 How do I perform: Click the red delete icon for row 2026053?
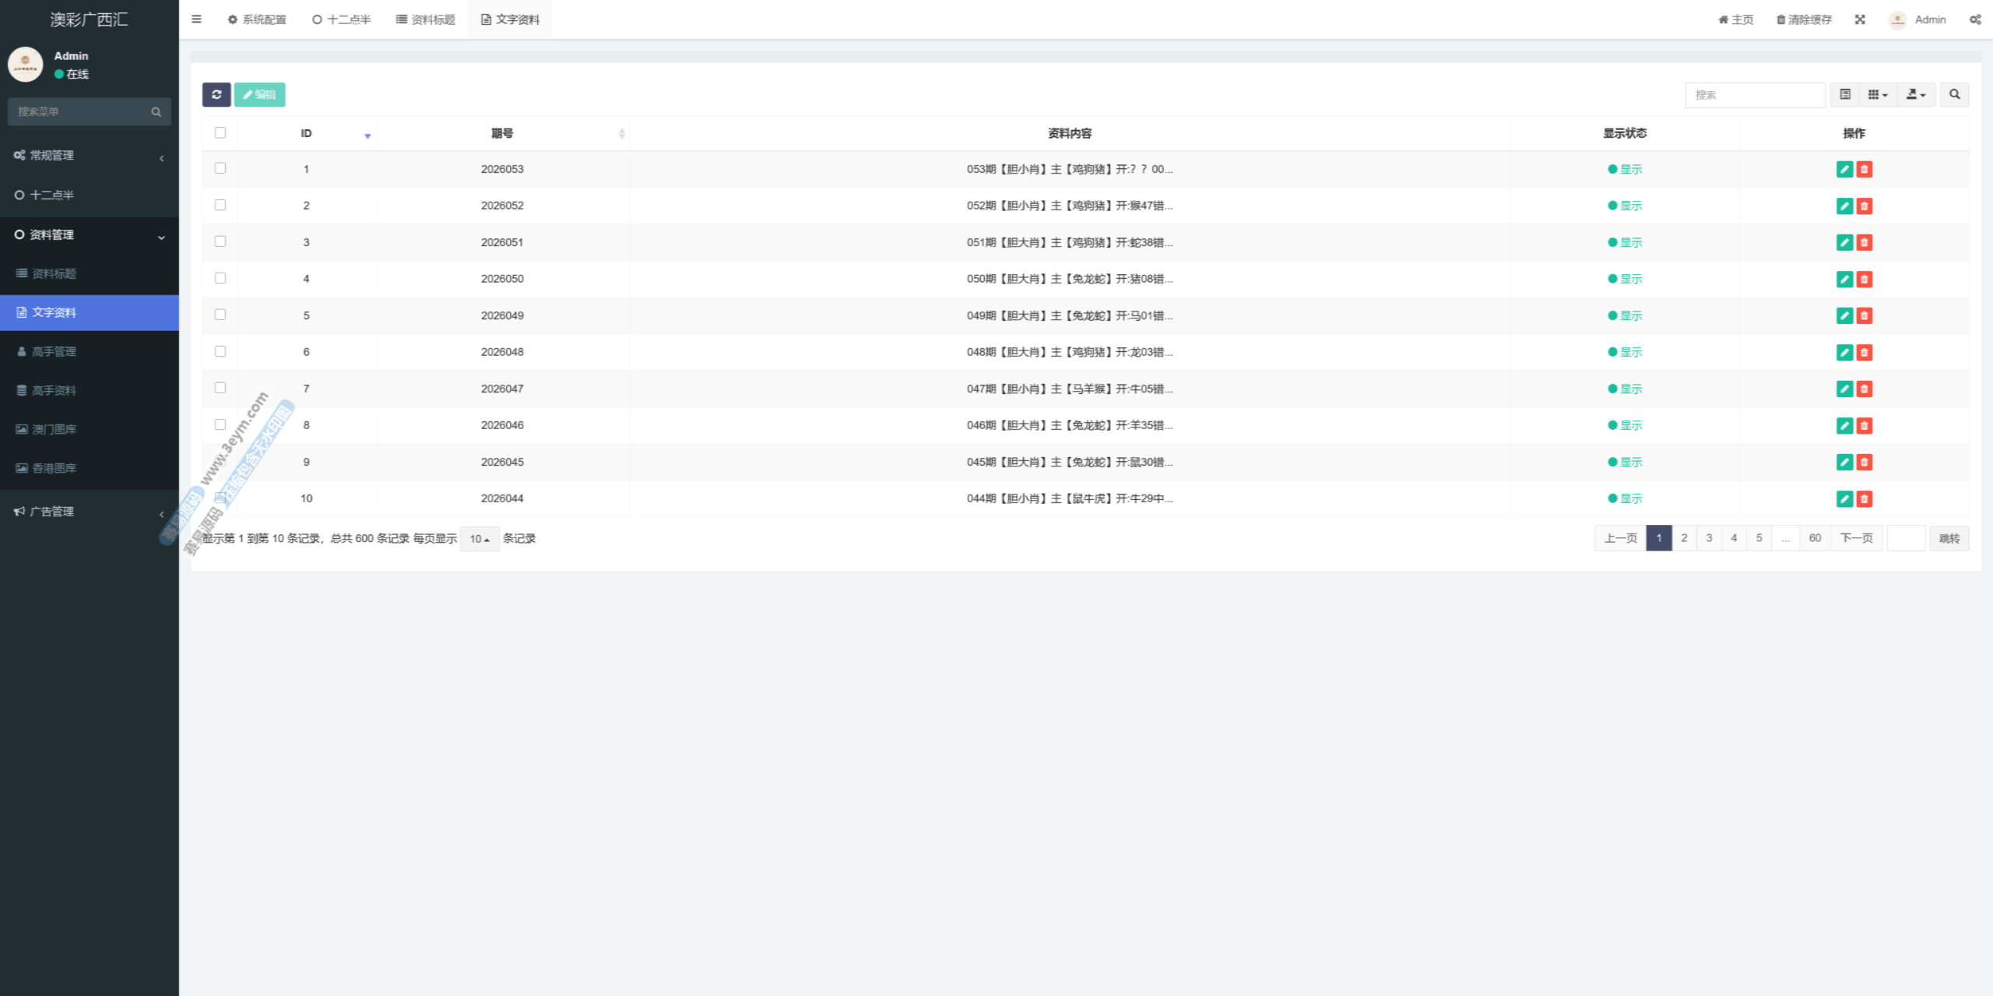[x=1864, y=169]
